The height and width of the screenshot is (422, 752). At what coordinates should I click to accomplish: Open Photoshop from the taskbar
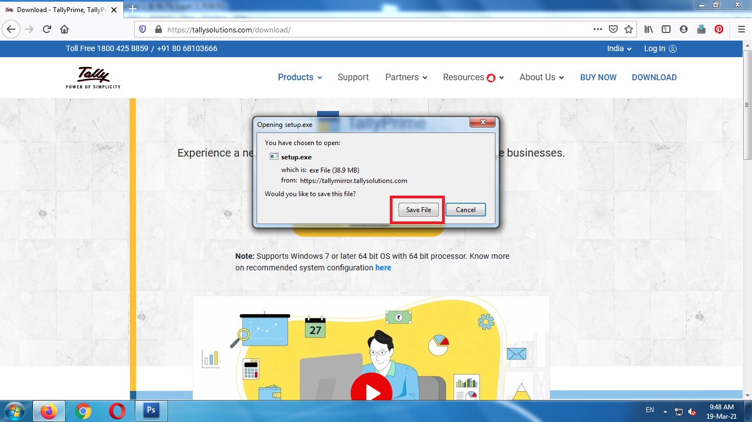pyautogui.click(x=151, y=411)
